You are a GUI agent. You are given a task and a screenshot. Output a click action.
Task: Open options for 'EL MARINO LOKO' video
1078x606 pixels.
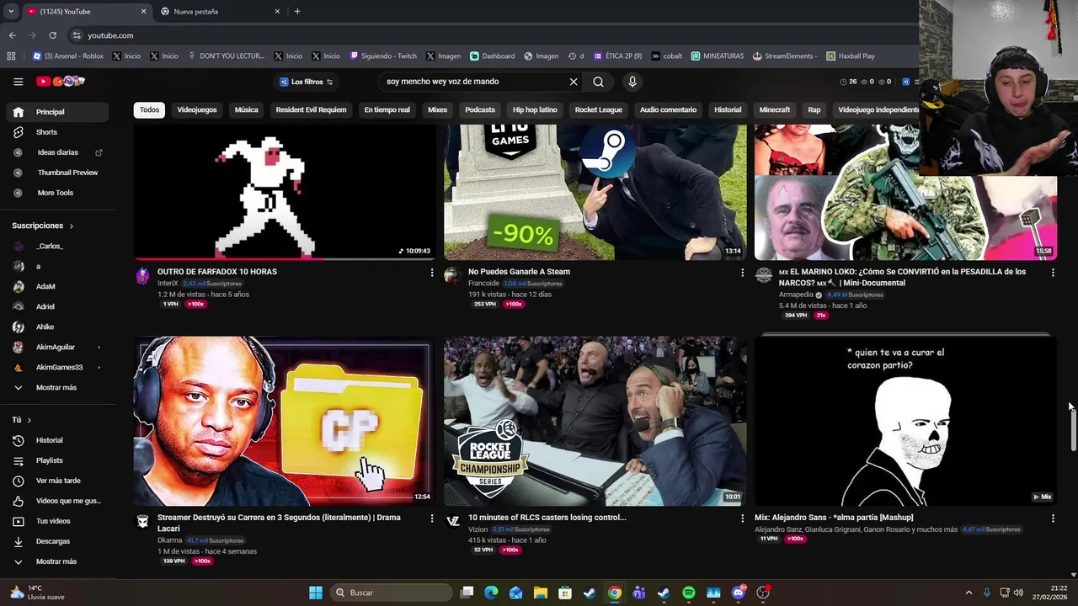pyautogui.click(x=1053, y=273)
